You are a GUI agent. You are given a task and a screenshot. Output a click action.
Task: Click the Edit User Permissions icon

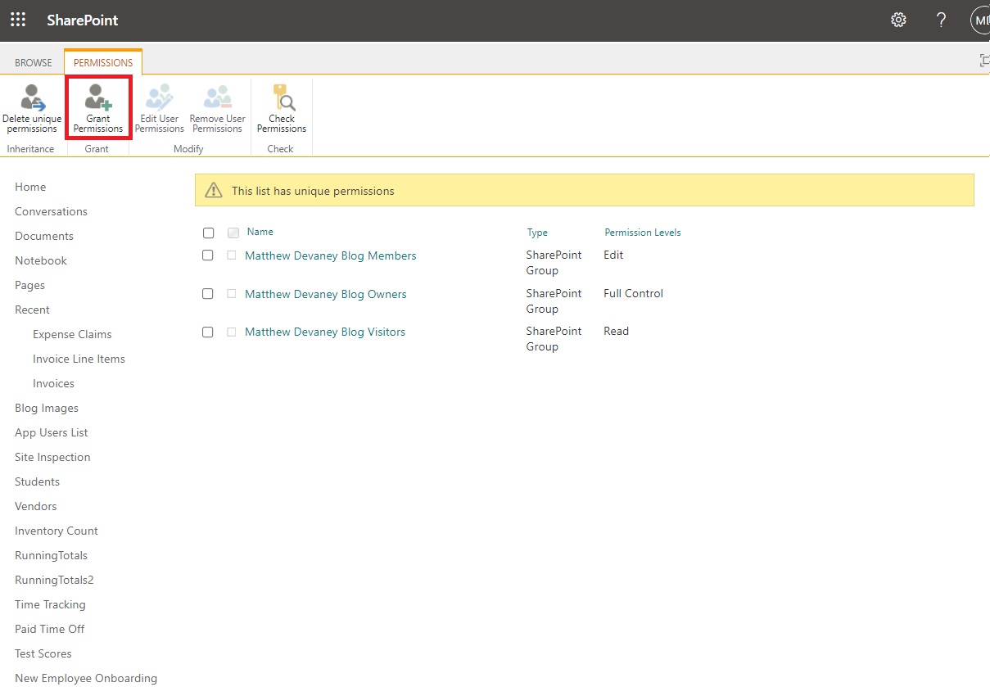coord(160,106)
